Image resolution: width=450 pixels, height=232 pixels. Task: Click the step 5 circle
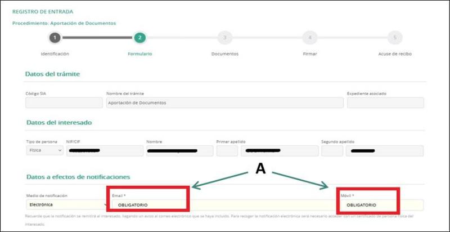(x=394, y=38)
